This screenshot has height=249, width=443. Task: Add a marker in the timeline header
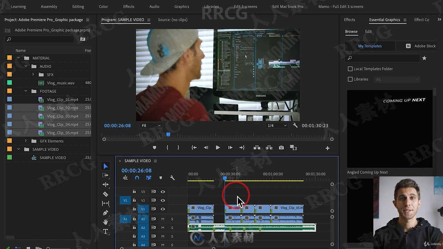click(x=161, y=178)
